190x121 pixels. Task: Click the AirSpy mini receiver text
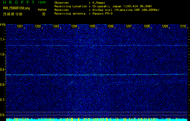(126, 10)
